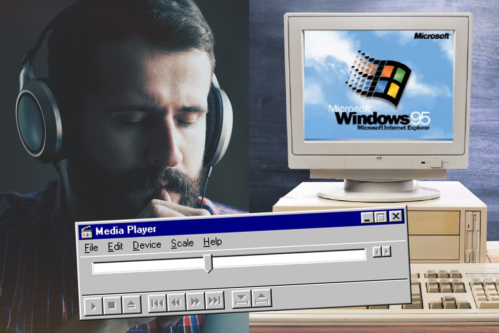Click the right scroll arrow beside the trackbar

click(x=386, y=251)
